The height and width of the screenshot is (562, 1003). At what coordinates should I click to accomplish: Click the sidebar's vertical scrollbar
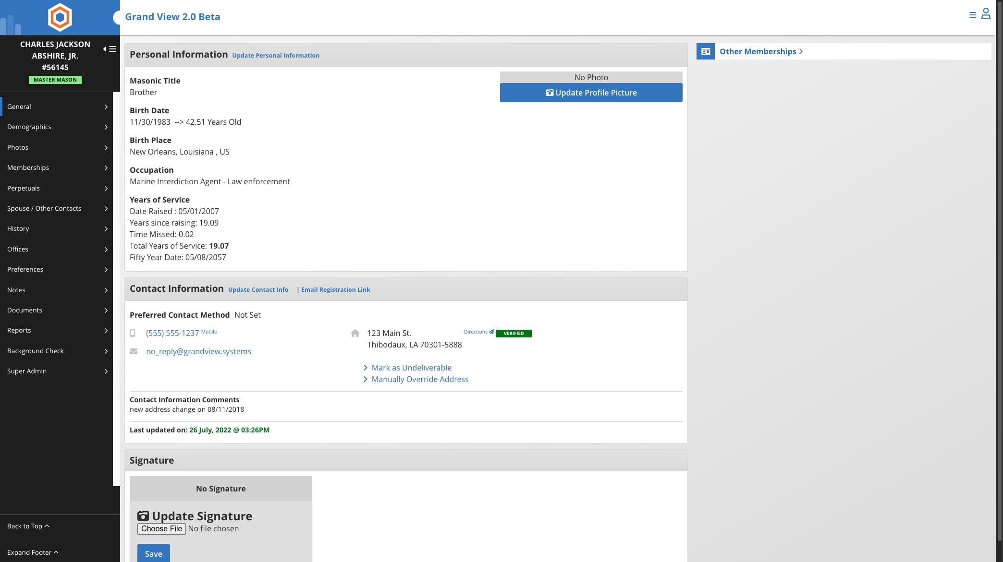tap(116, 288)
